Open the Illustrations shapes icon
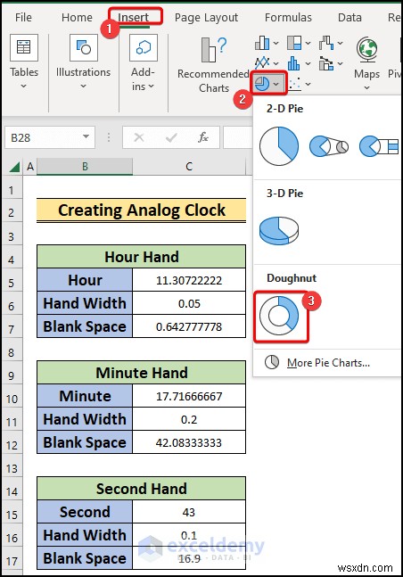 (x=84, y=47)
